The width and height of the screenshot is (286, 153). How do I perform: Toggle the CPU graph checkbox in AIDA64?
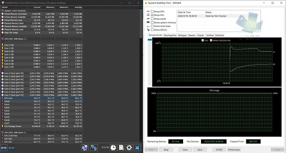203,40
